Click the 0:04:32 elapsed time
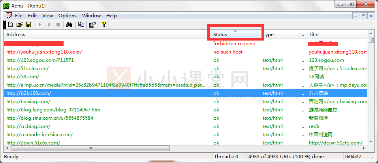Image resolution: width=378 pixels, height=163 pixels. coord(353,157)
